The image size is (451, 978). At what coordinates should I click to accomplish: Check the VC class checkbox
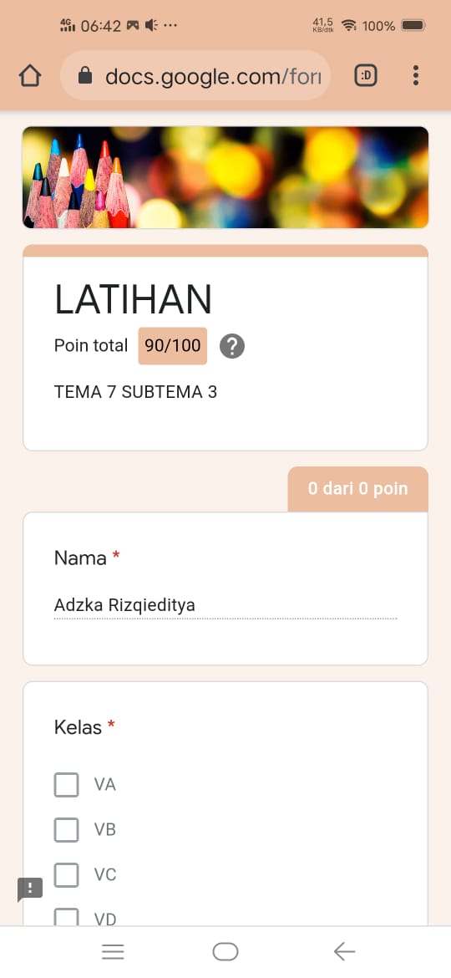pyautogui.click(x=67, y=874)
